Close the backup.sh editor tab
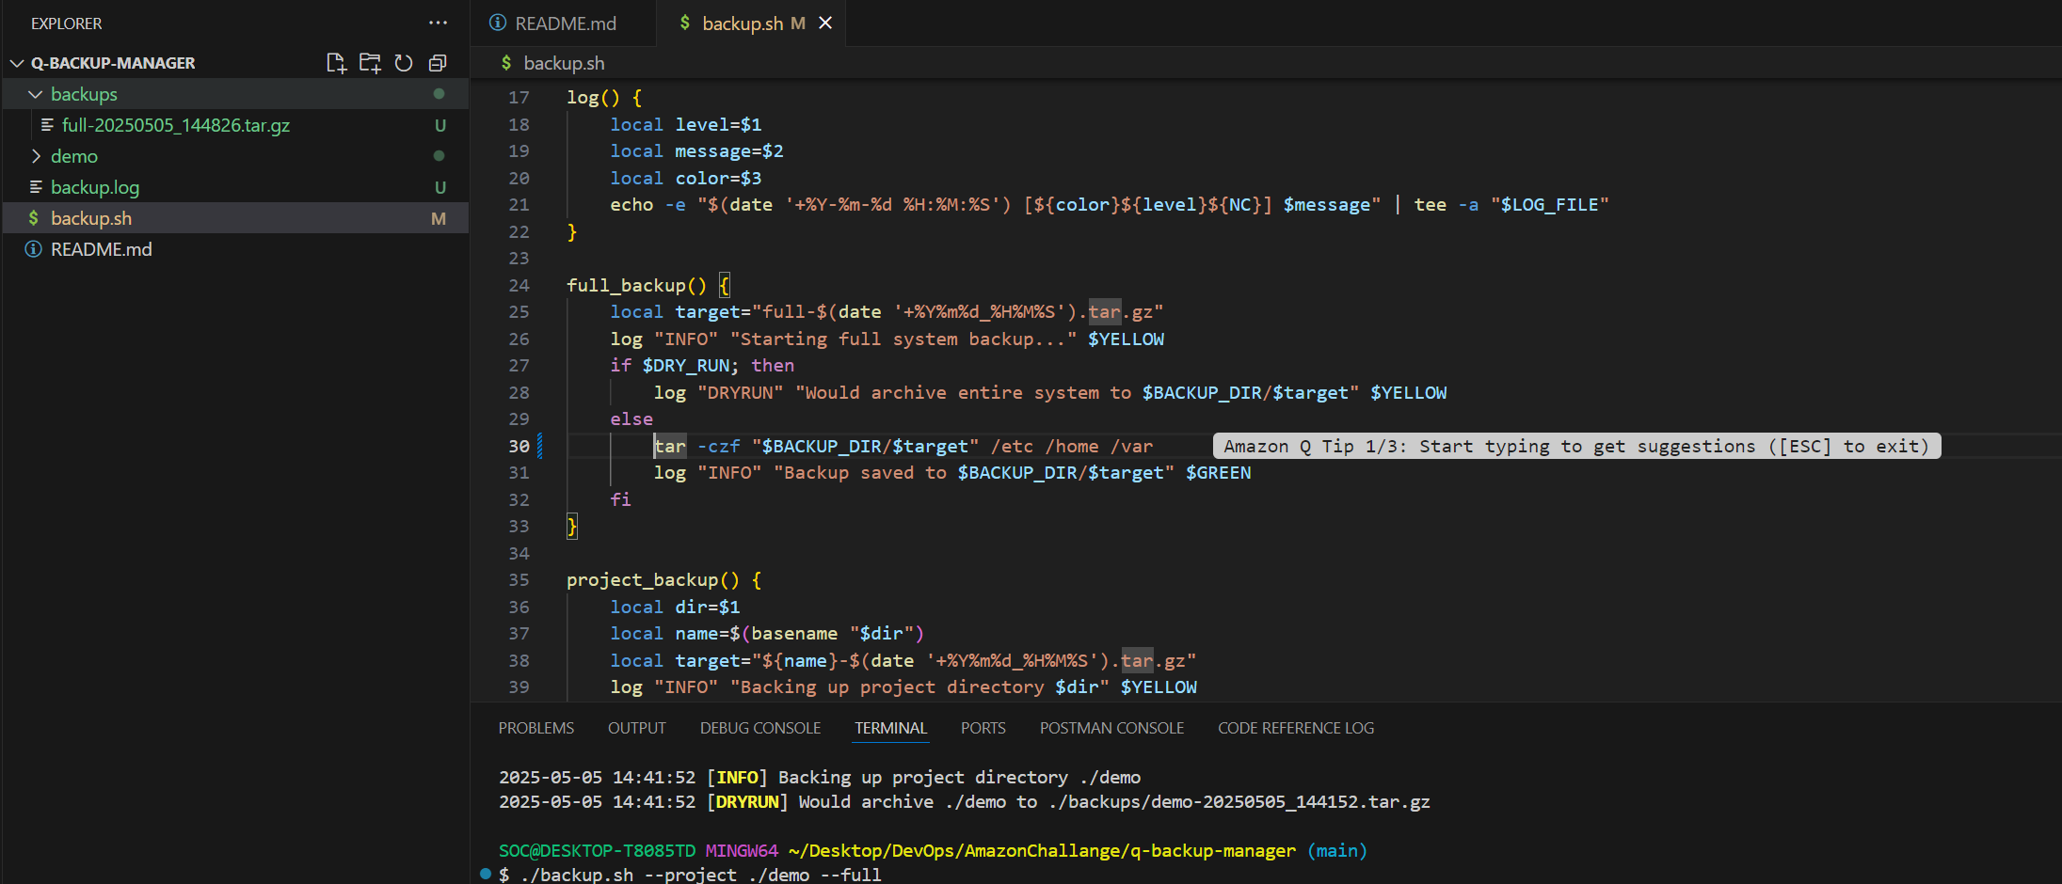 pos(825,23)
